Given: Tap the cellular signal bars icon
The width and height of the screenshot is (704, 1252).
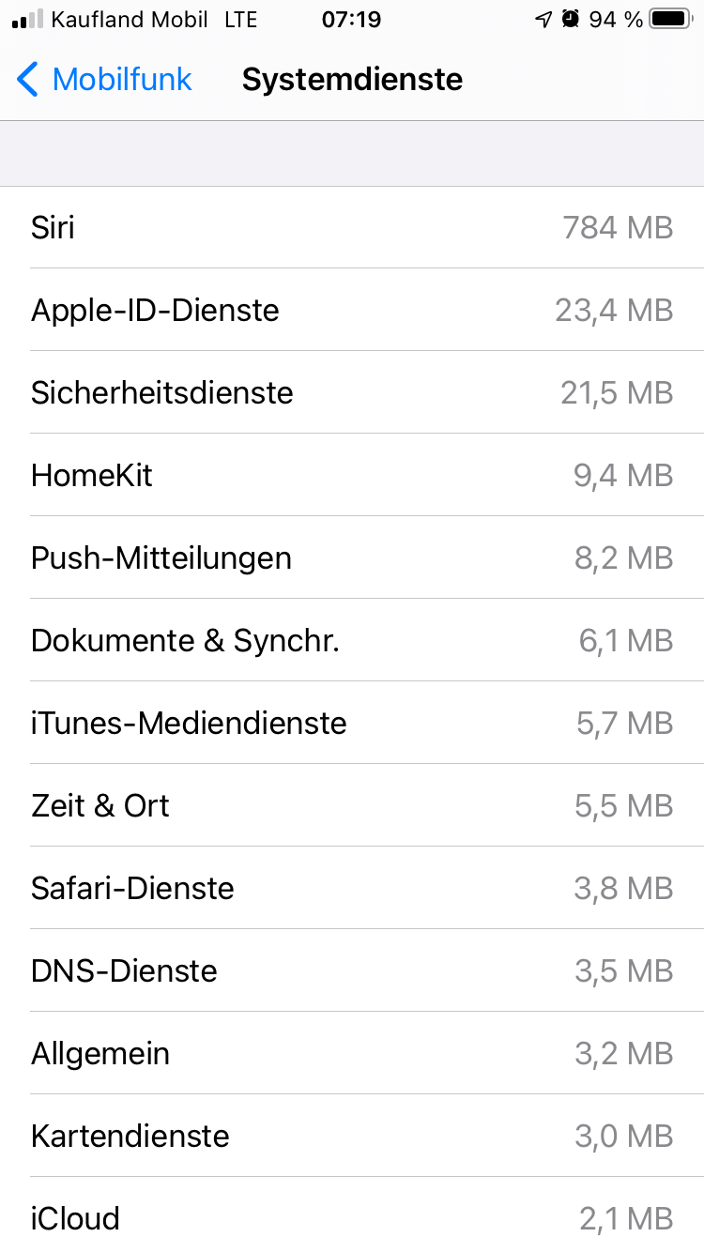Looking at the screenshot, I should pyautogui.click(x=27, y=20).
